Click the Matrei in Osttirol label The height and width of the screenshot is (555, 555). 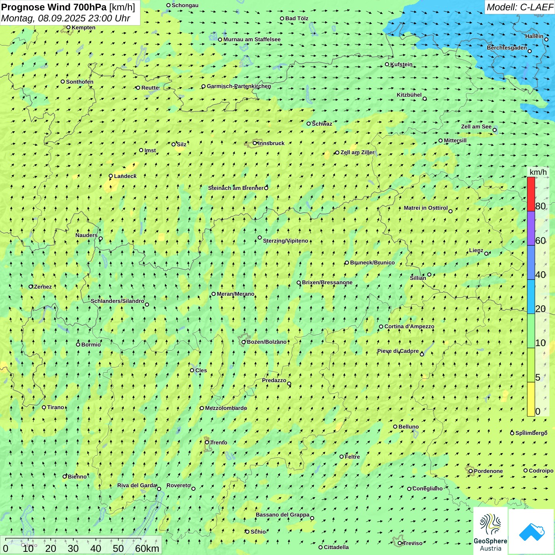point(426,208)
